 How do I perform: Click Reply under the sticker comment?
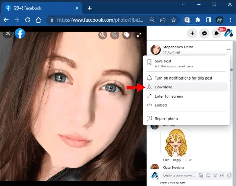(177, 160)
